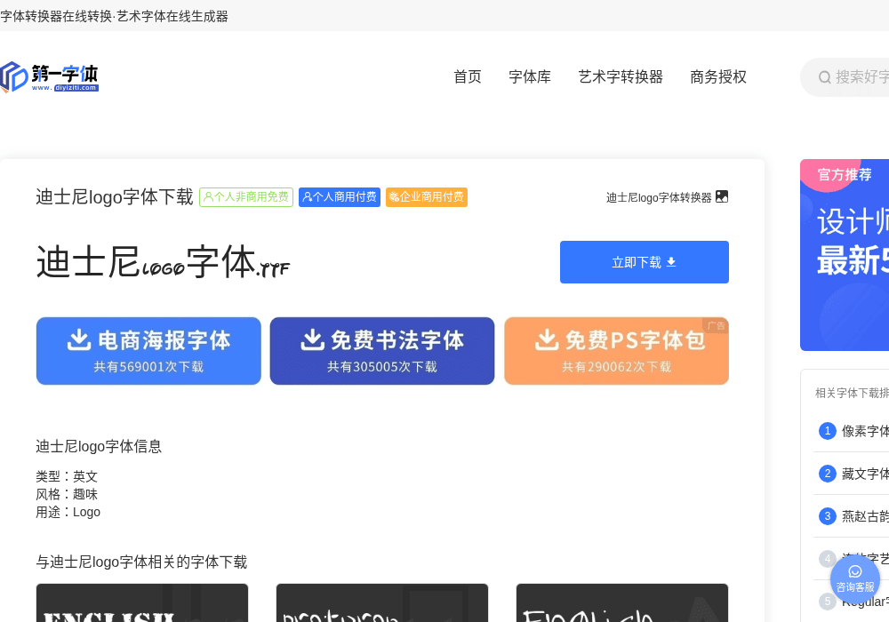Open the 免费PS字体包 ad banner
The height and width of the screenshot is (622, 889).
coord(616,351)
